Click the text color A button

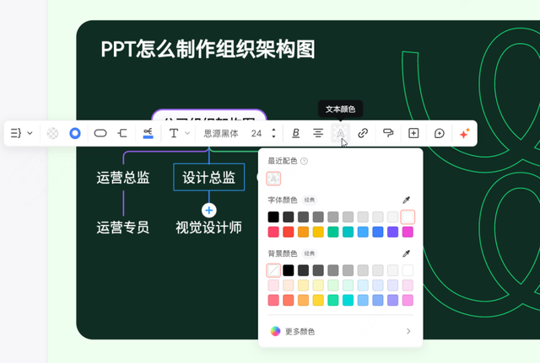tap(340, 133)
